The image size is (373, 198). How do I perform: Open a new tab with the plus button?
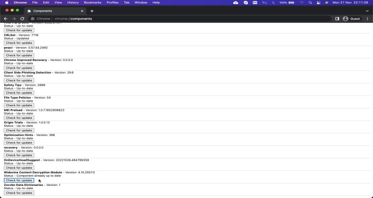point(92,11)
